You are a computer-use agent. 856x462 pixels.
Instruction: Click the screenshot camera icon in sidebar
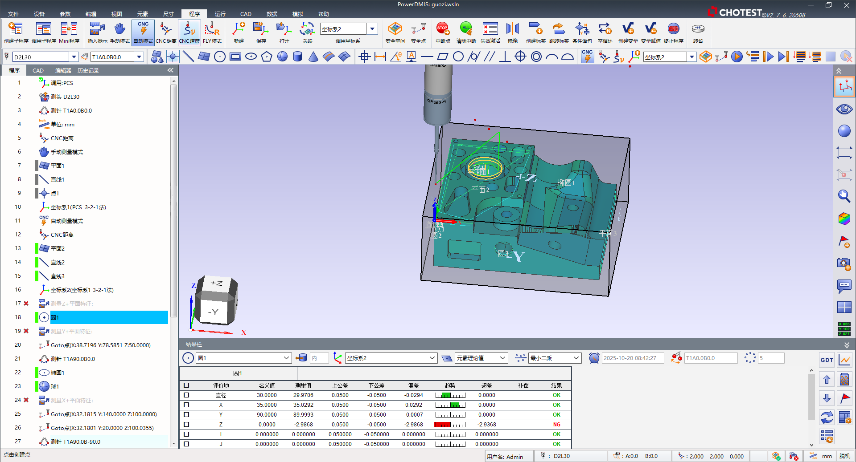(x=844, y=263)
